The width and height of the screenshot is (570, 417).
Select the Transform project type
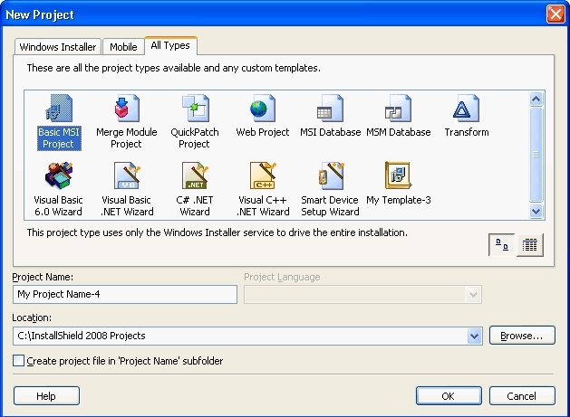(467, 112)
